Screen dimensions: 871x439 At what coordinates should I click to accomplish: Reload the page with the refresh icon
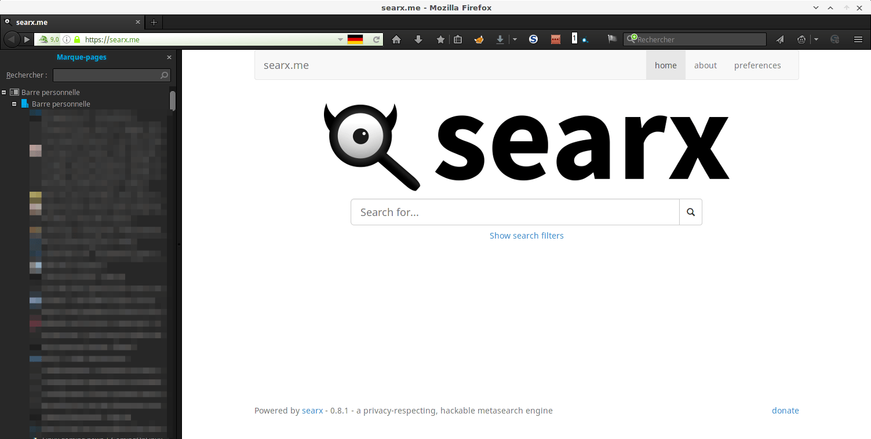point(376,39)
